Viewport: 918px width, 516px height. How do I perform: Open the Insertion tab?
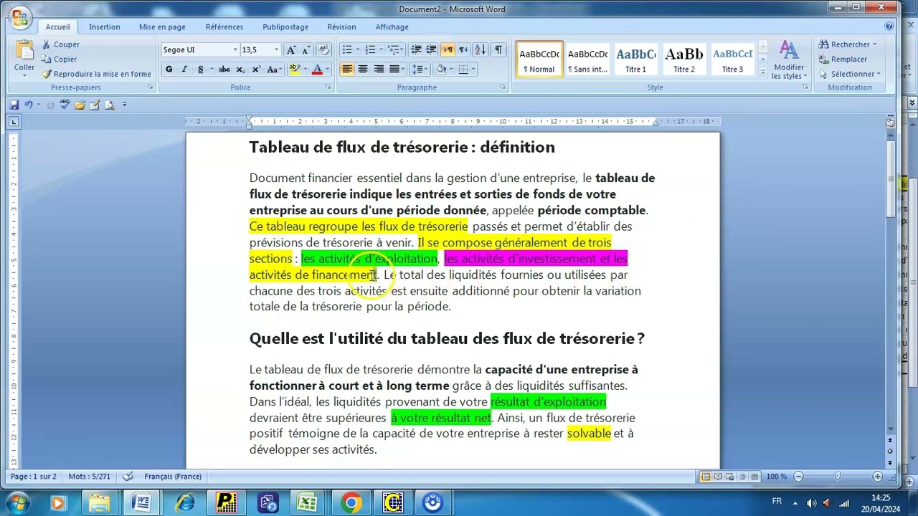pos(105,27)
